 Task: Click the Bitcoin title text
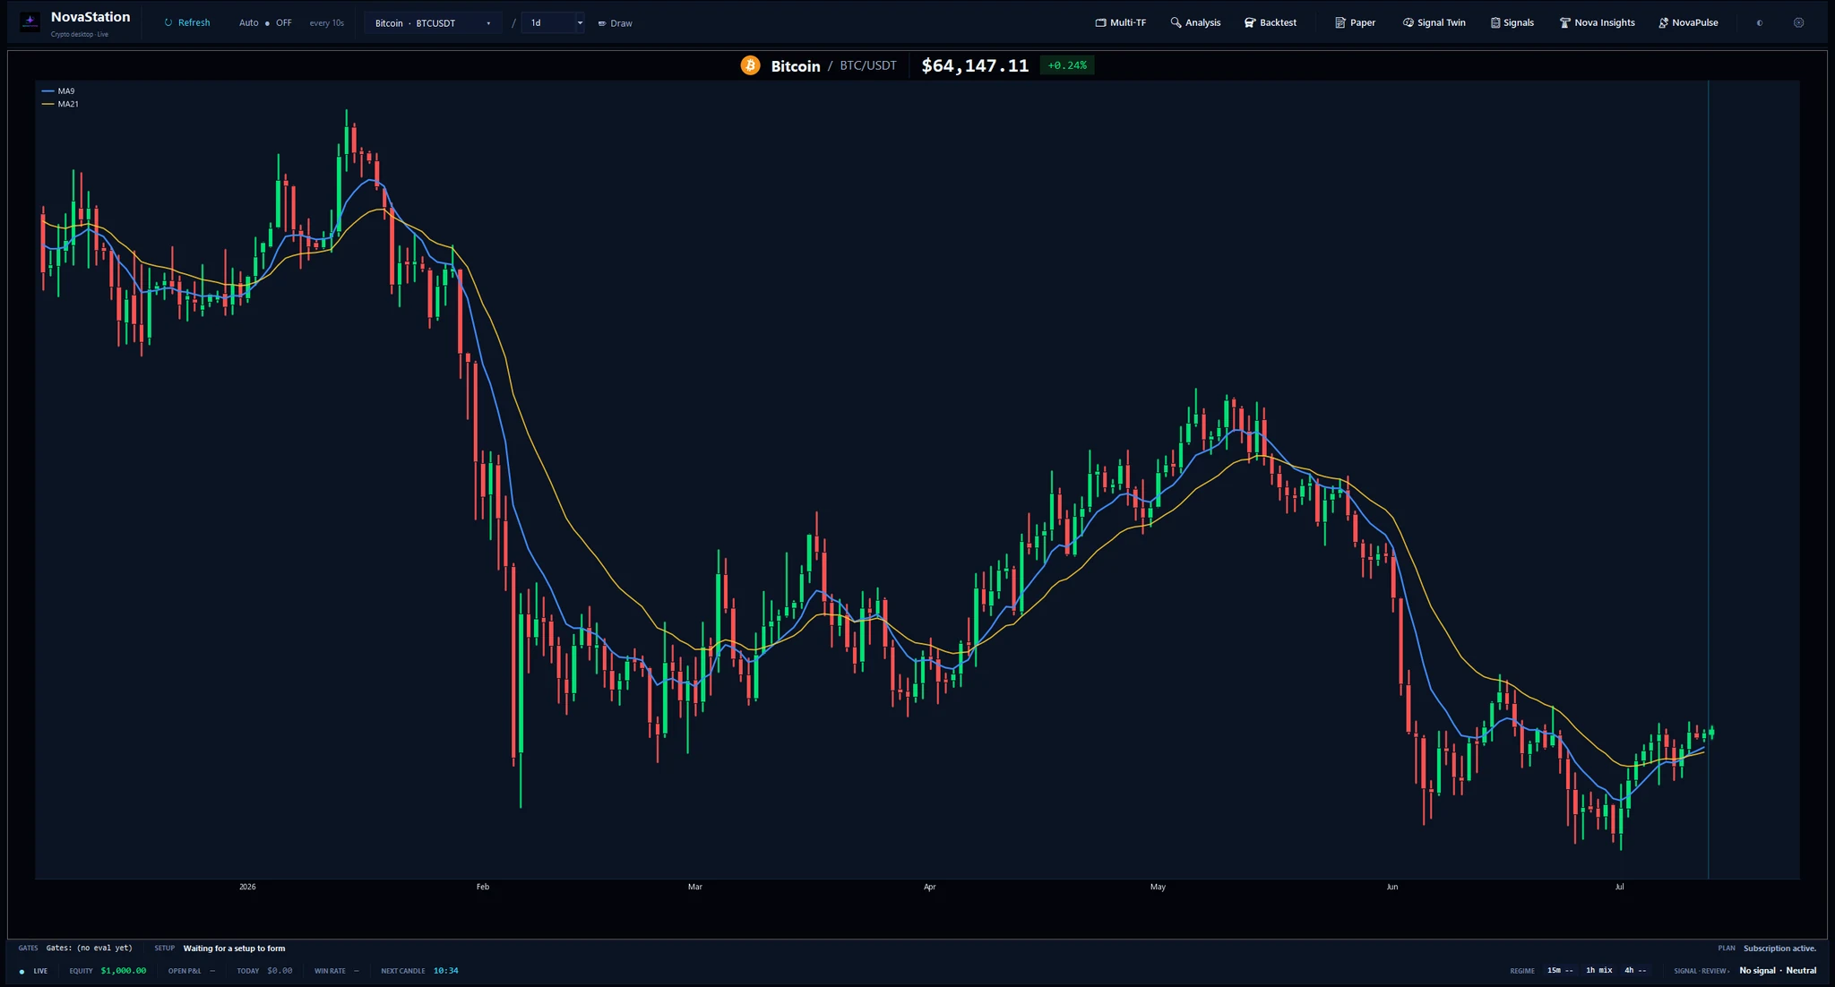(796, 66)
